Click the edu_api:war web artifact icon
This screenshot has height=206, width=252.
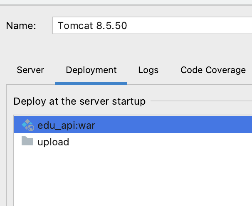click(x=28, y=125)
